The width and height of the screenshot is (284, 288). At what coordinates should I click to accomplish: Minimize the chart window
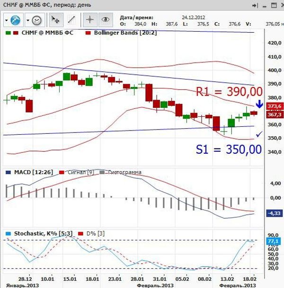(265, 6)
